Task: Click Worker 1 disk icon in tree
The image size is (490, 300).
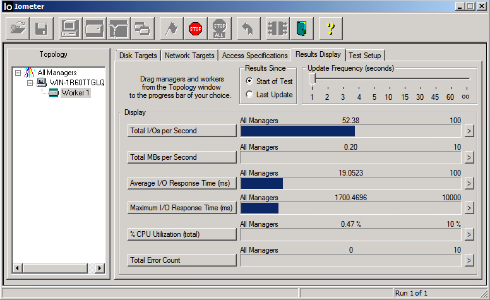Action: pyautogui.click(x=54, y=93)
